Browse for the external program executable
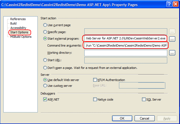Image resolution: width=180 pixels, height=124 pixels. tap(172, 39)
